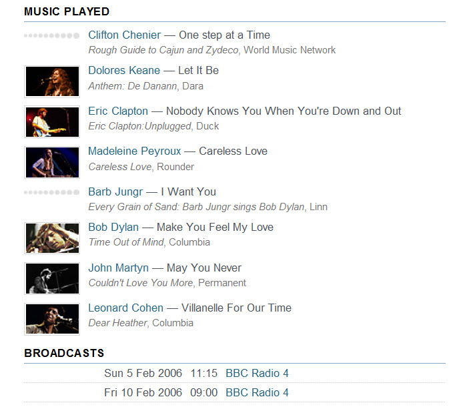Screen dimensions: 459x417
Task: Click the Dolores Keane photo thumbnail
Action: [52, 81]
